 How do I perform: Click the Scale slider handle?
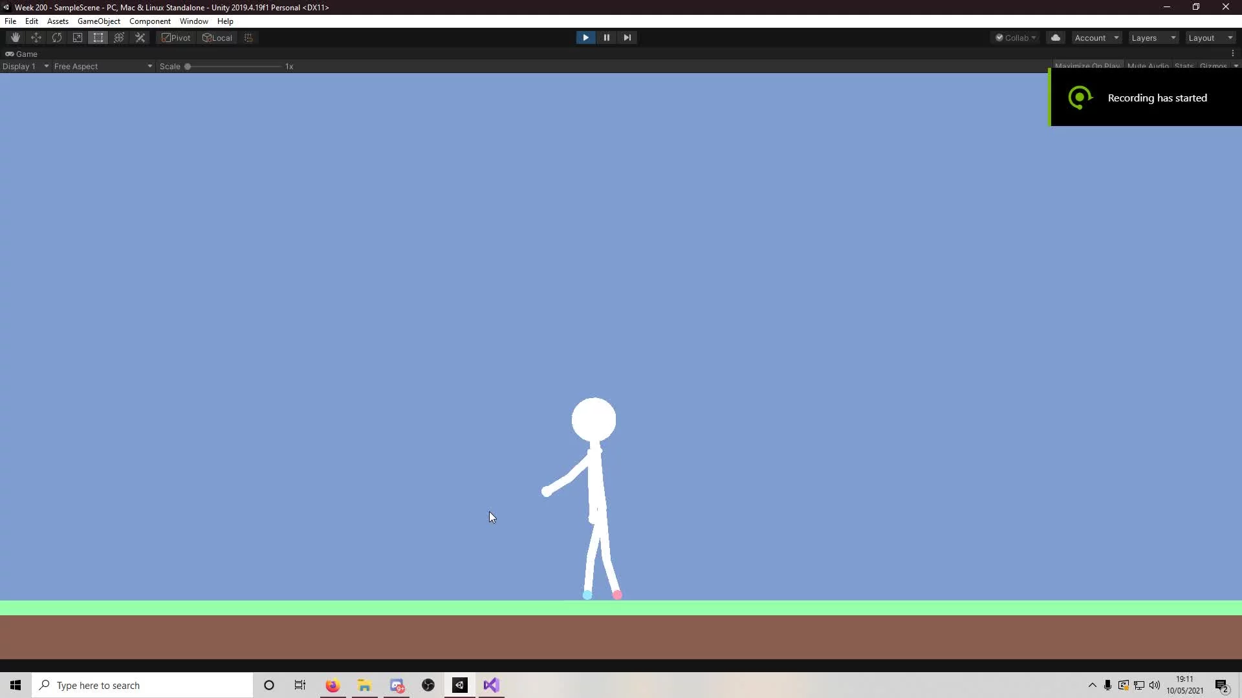188,66
